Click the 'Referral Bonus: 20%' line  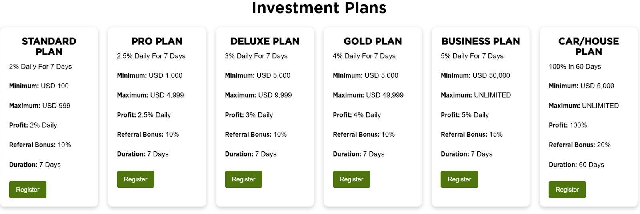[580, 145]
